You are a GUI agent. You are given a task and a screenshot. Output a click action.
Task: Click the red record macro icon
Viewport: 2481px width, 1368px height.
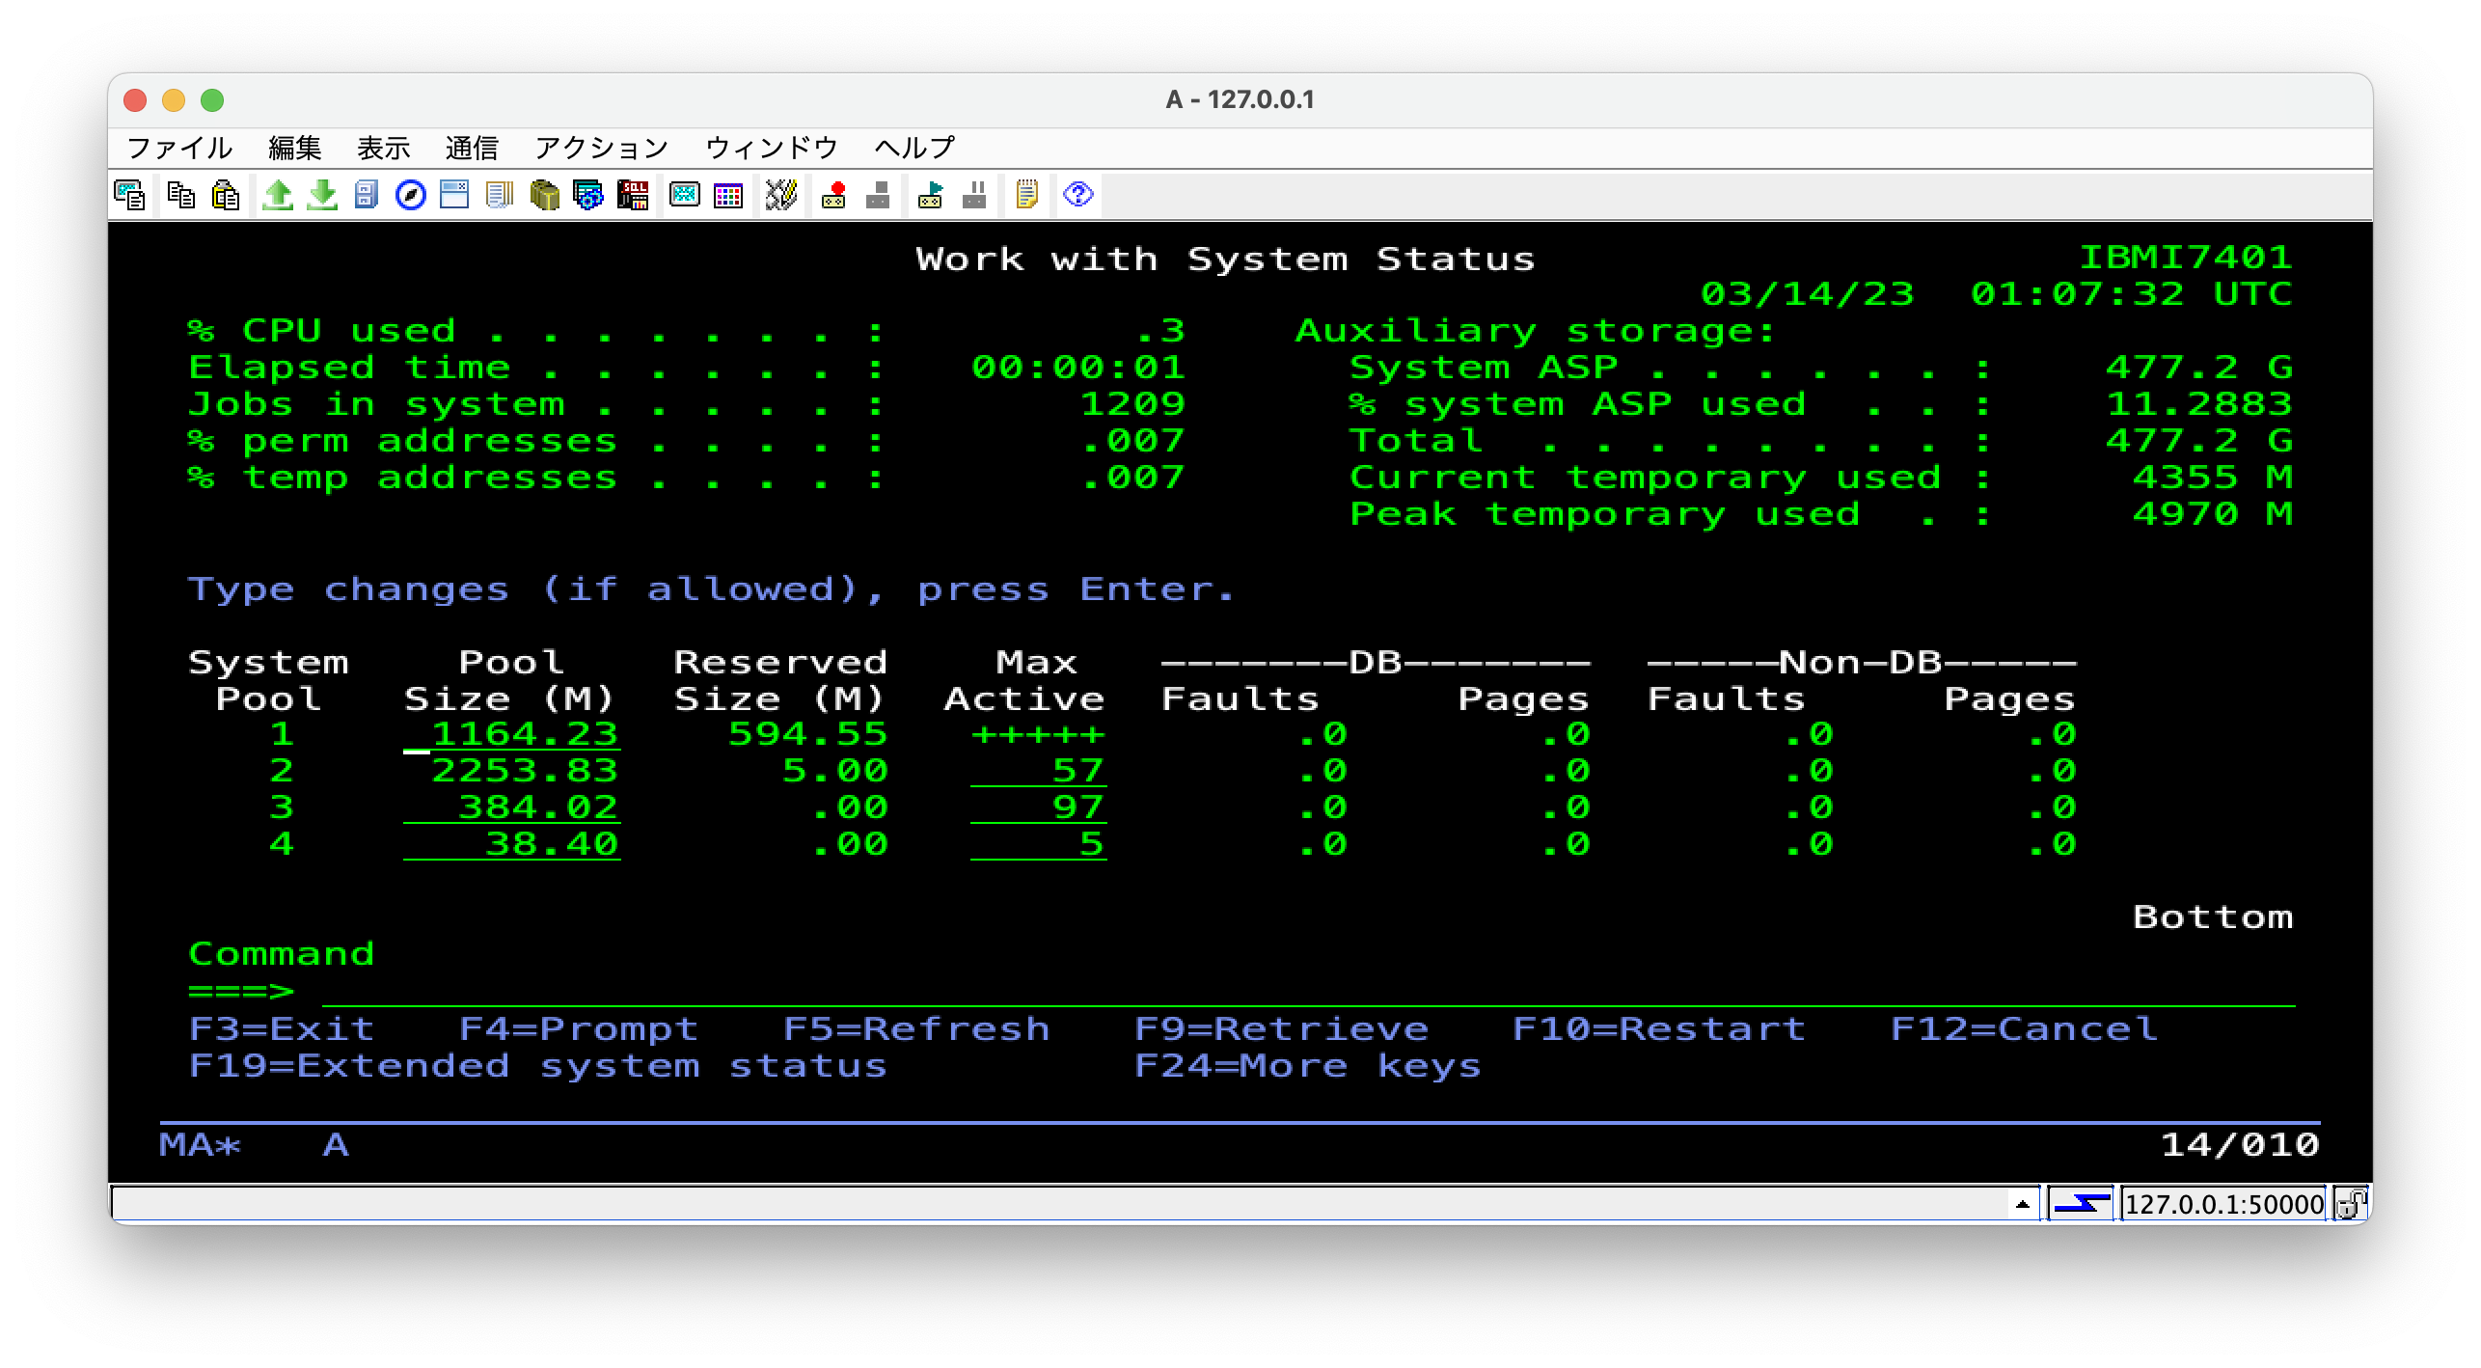[x=833, y=195]
